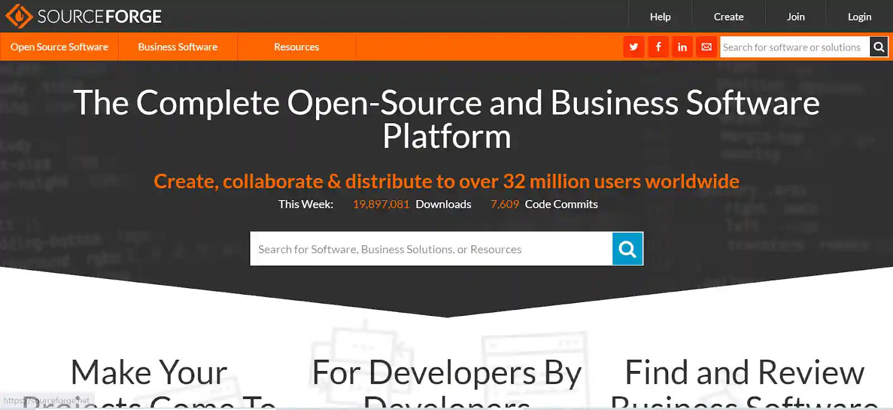This screenshot has height=410, width=893.
Task: Click the 'Find and Review' section heading
Action: point(745,372)
